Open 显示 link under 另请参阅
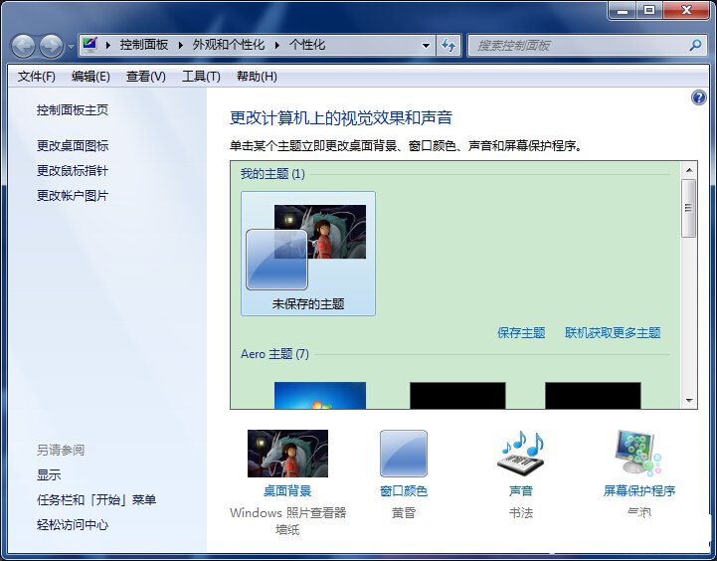The height and width of the screenshot is (561, 717). 49,475
